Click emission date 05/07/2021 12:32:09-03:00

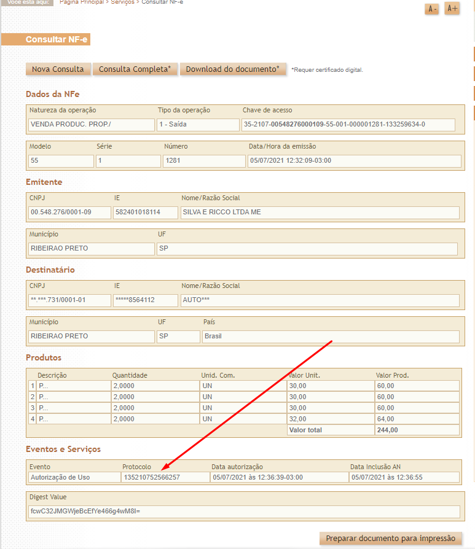pyautogui.click(x=354, y=161)
